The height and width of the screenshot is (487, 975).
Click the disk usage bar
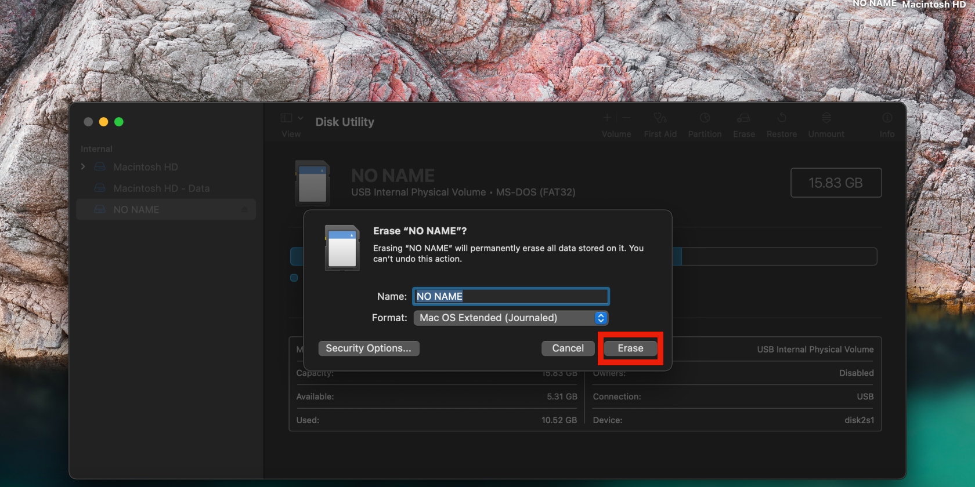(x=583, y=256)
